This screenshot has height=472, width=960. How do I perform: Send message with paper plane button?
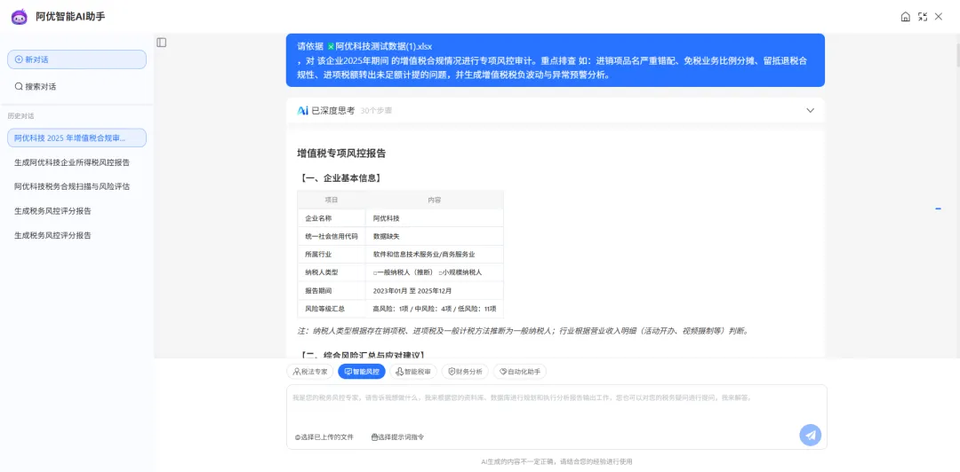tap(810, 435)
